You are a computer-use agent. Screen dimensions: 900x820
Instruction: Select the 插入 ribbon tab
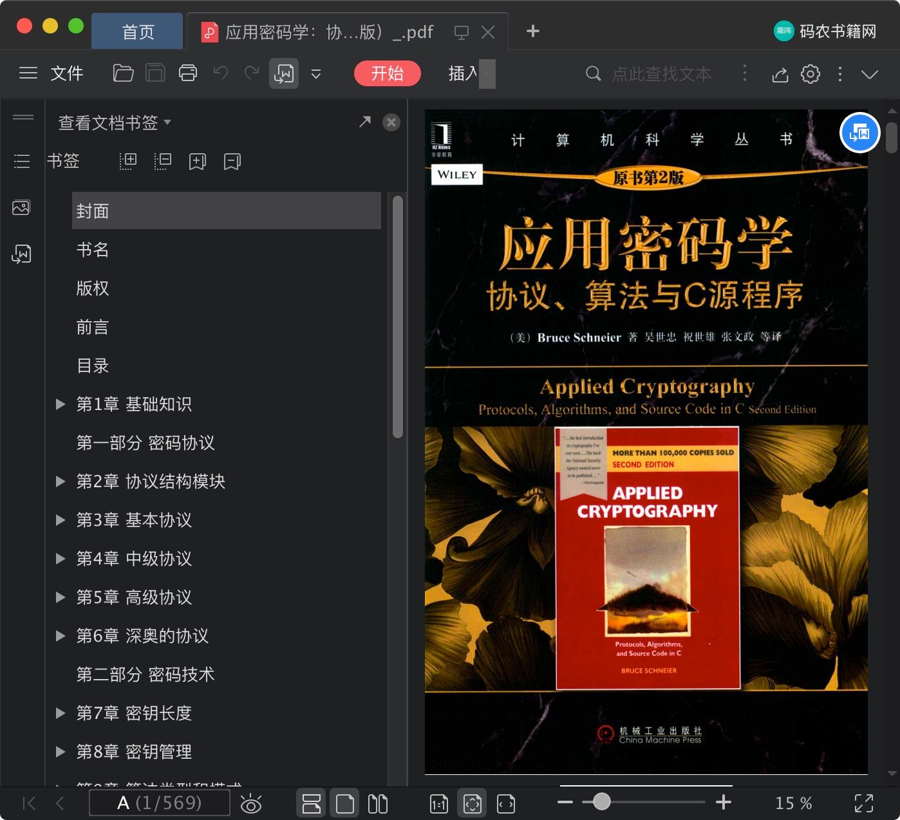click(x=463, y=73)
